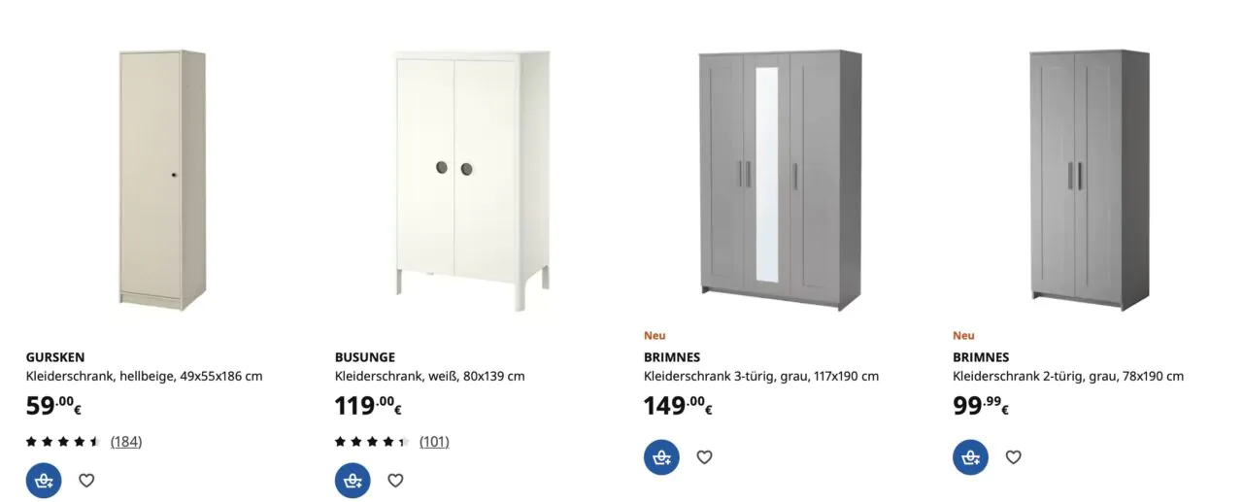Open BRIMNES Kleiderschrank 3-türig product link
Screen dimensions: 1243x502
(761, 376)
